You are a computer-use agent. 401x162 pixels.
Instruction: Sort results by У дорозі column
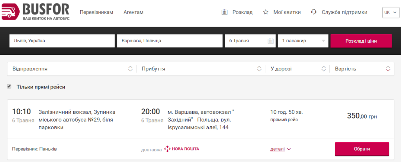click(281, 69)
